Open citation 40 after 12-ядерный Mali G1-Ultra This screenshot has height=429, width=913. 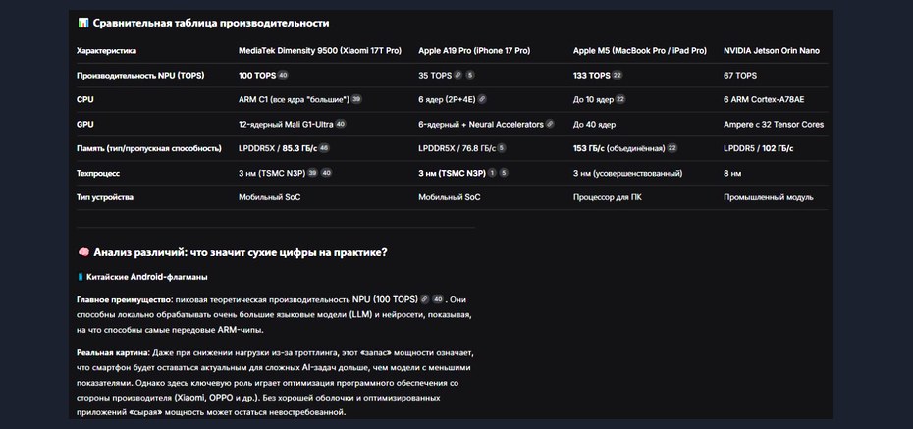click(x=341, y=124)
